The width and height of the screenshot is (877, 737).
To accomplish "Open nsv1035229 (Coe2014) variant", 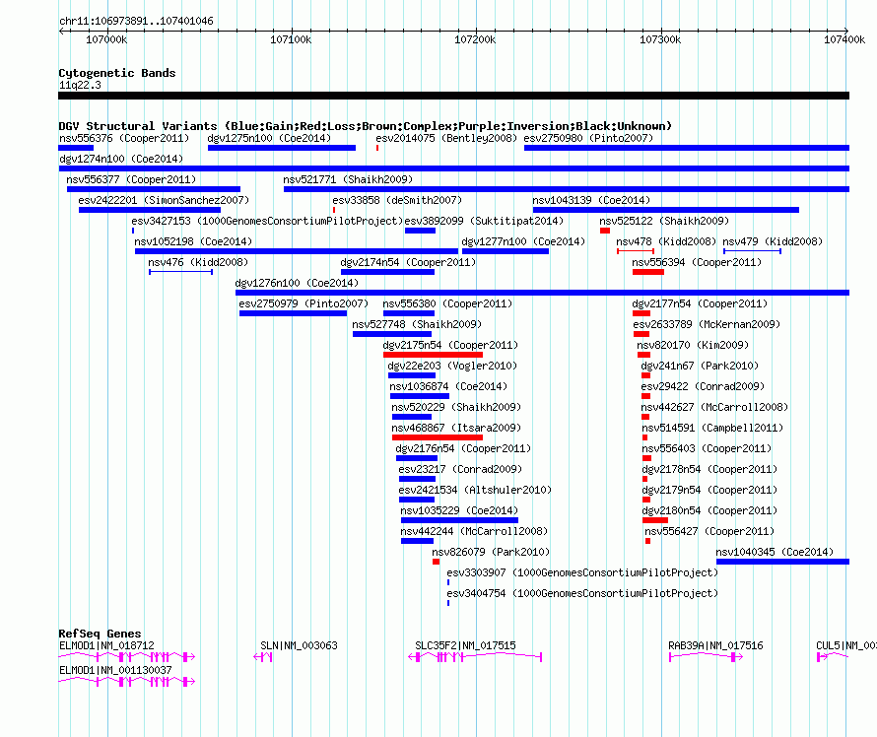I will [459, 510].
